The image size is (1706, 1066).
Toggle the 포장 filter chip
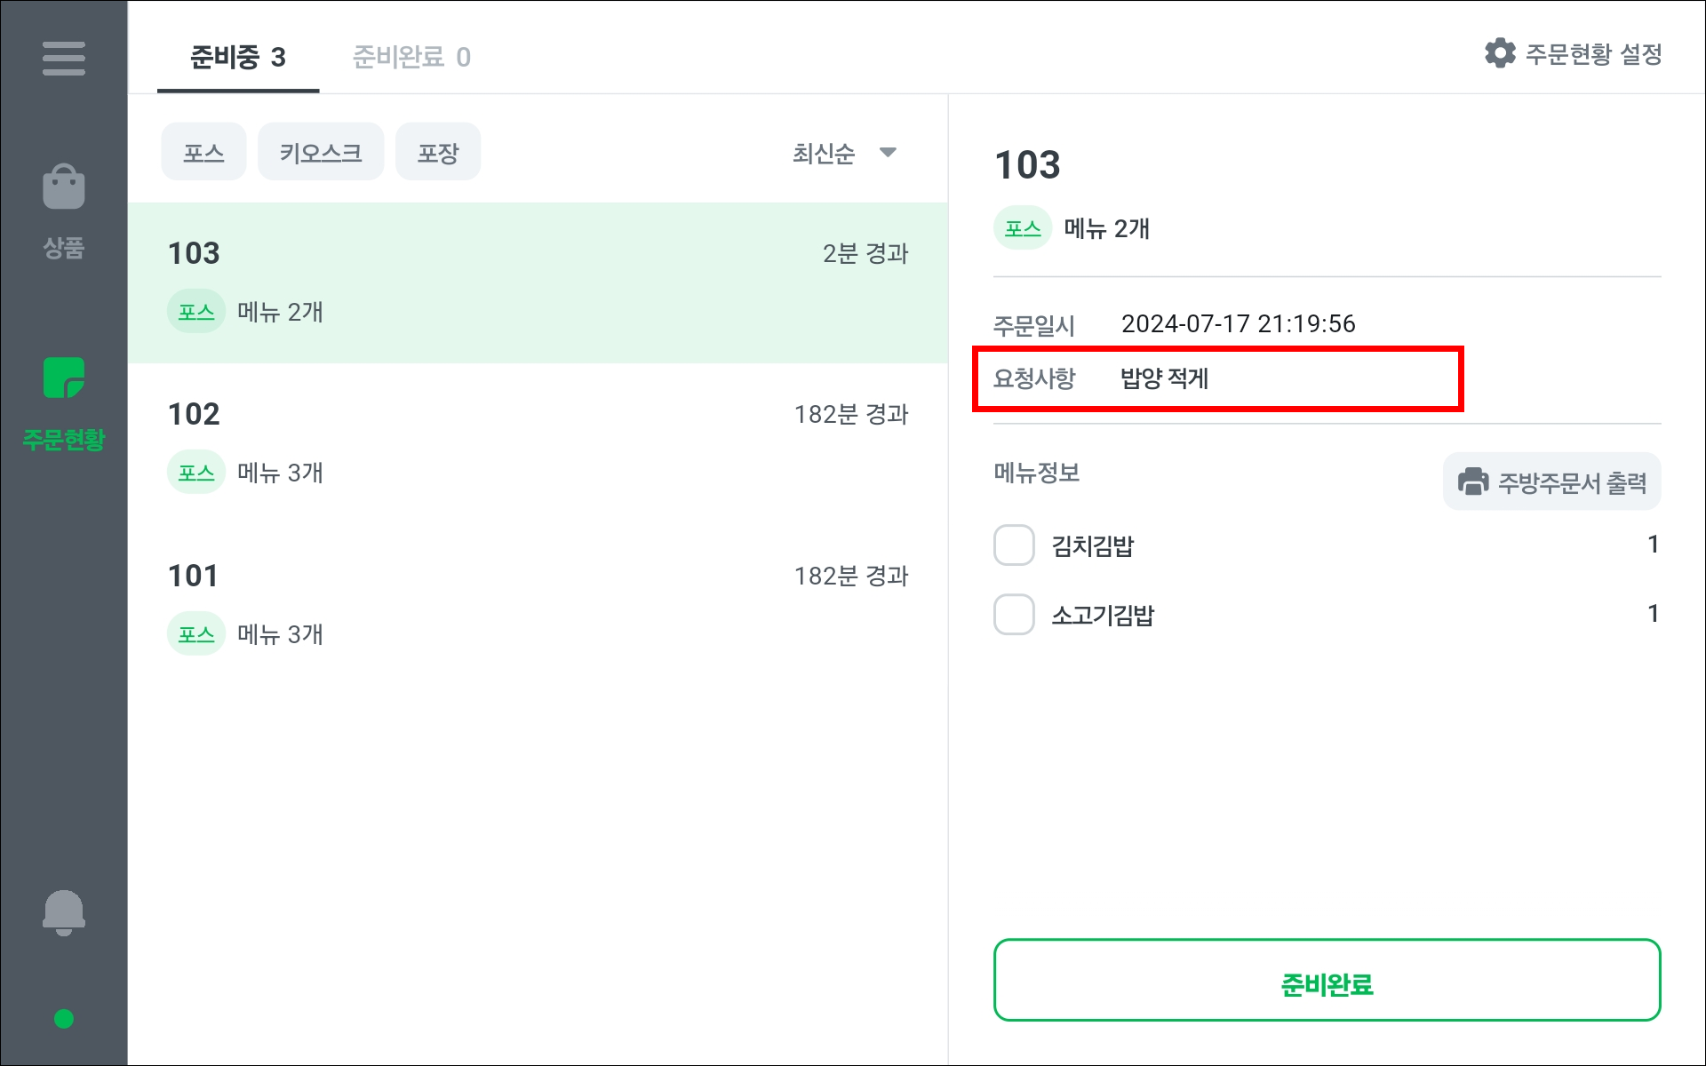pos(438,153)
